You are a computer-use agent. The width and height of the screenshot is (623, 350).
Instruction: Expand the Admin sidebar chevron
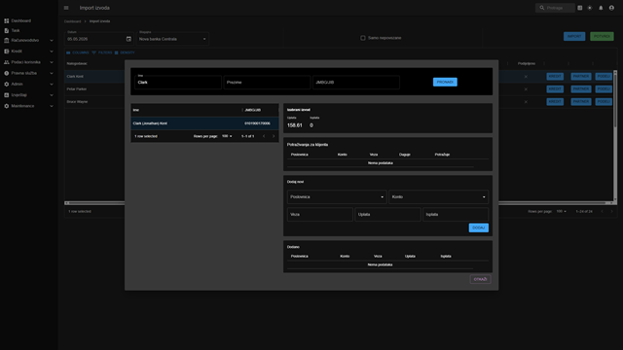click(x=52, y=85)
